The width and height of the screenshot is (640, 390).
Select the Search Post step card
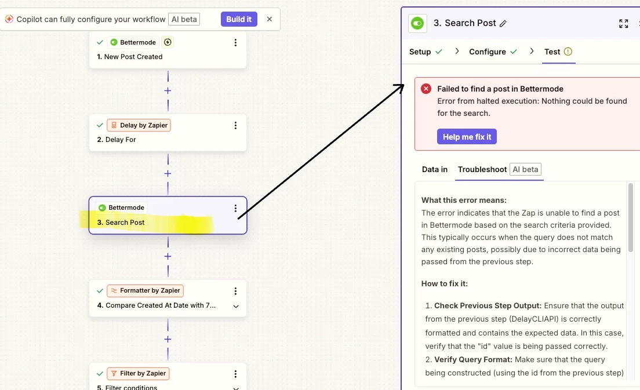point(168,216)
